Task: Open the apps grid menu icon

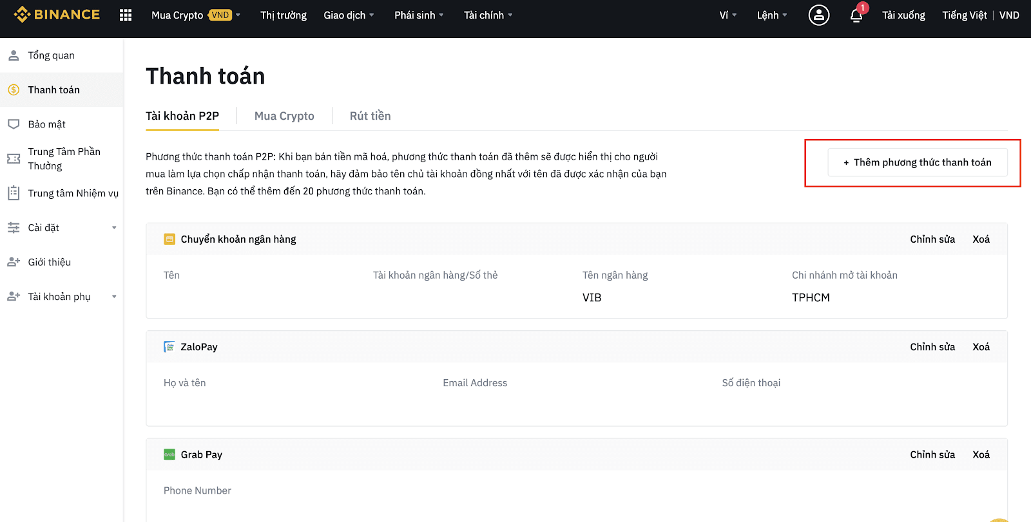Action: (126, 15)
